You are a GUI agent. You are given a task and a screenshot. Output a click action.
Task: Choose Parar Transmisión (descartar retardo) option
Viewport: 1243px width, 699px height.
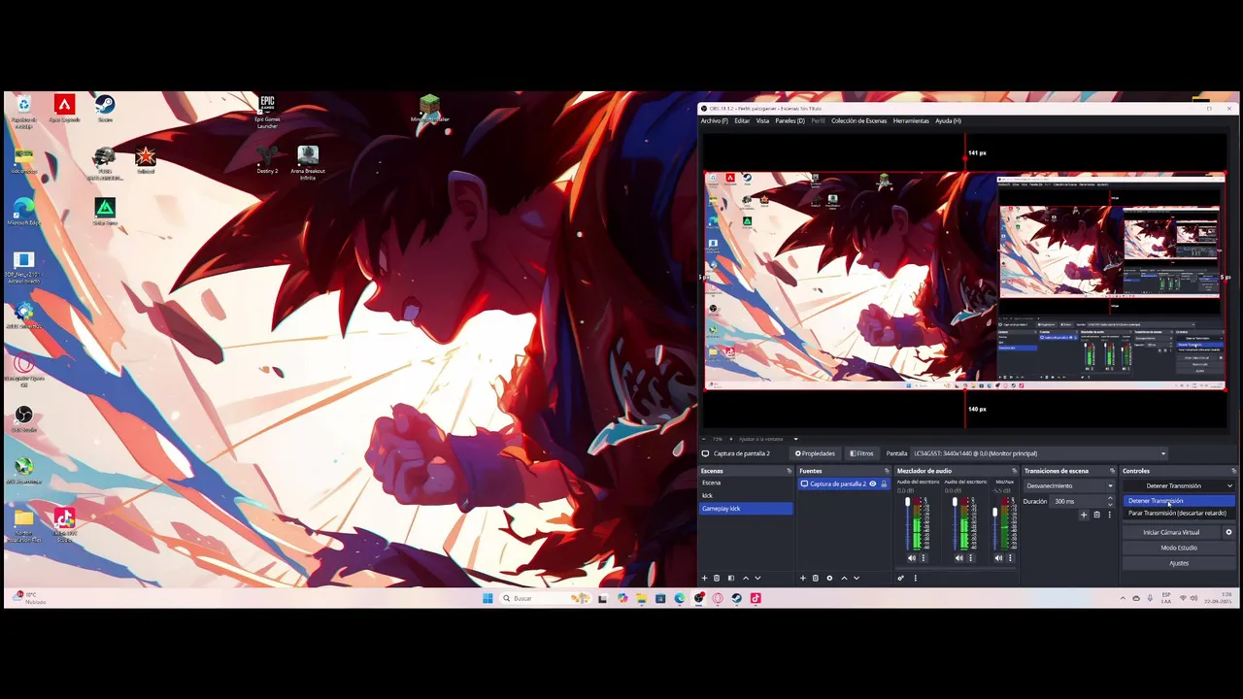[x=1179, y=513]
